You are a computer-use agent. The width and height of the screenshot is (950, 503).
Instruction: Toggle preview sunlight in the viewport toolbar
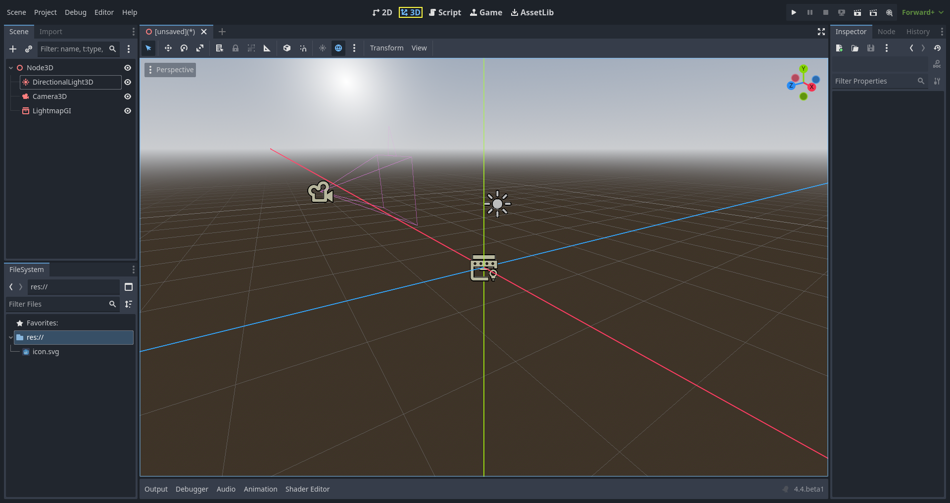pyautogui.click(x=322, y=48)
